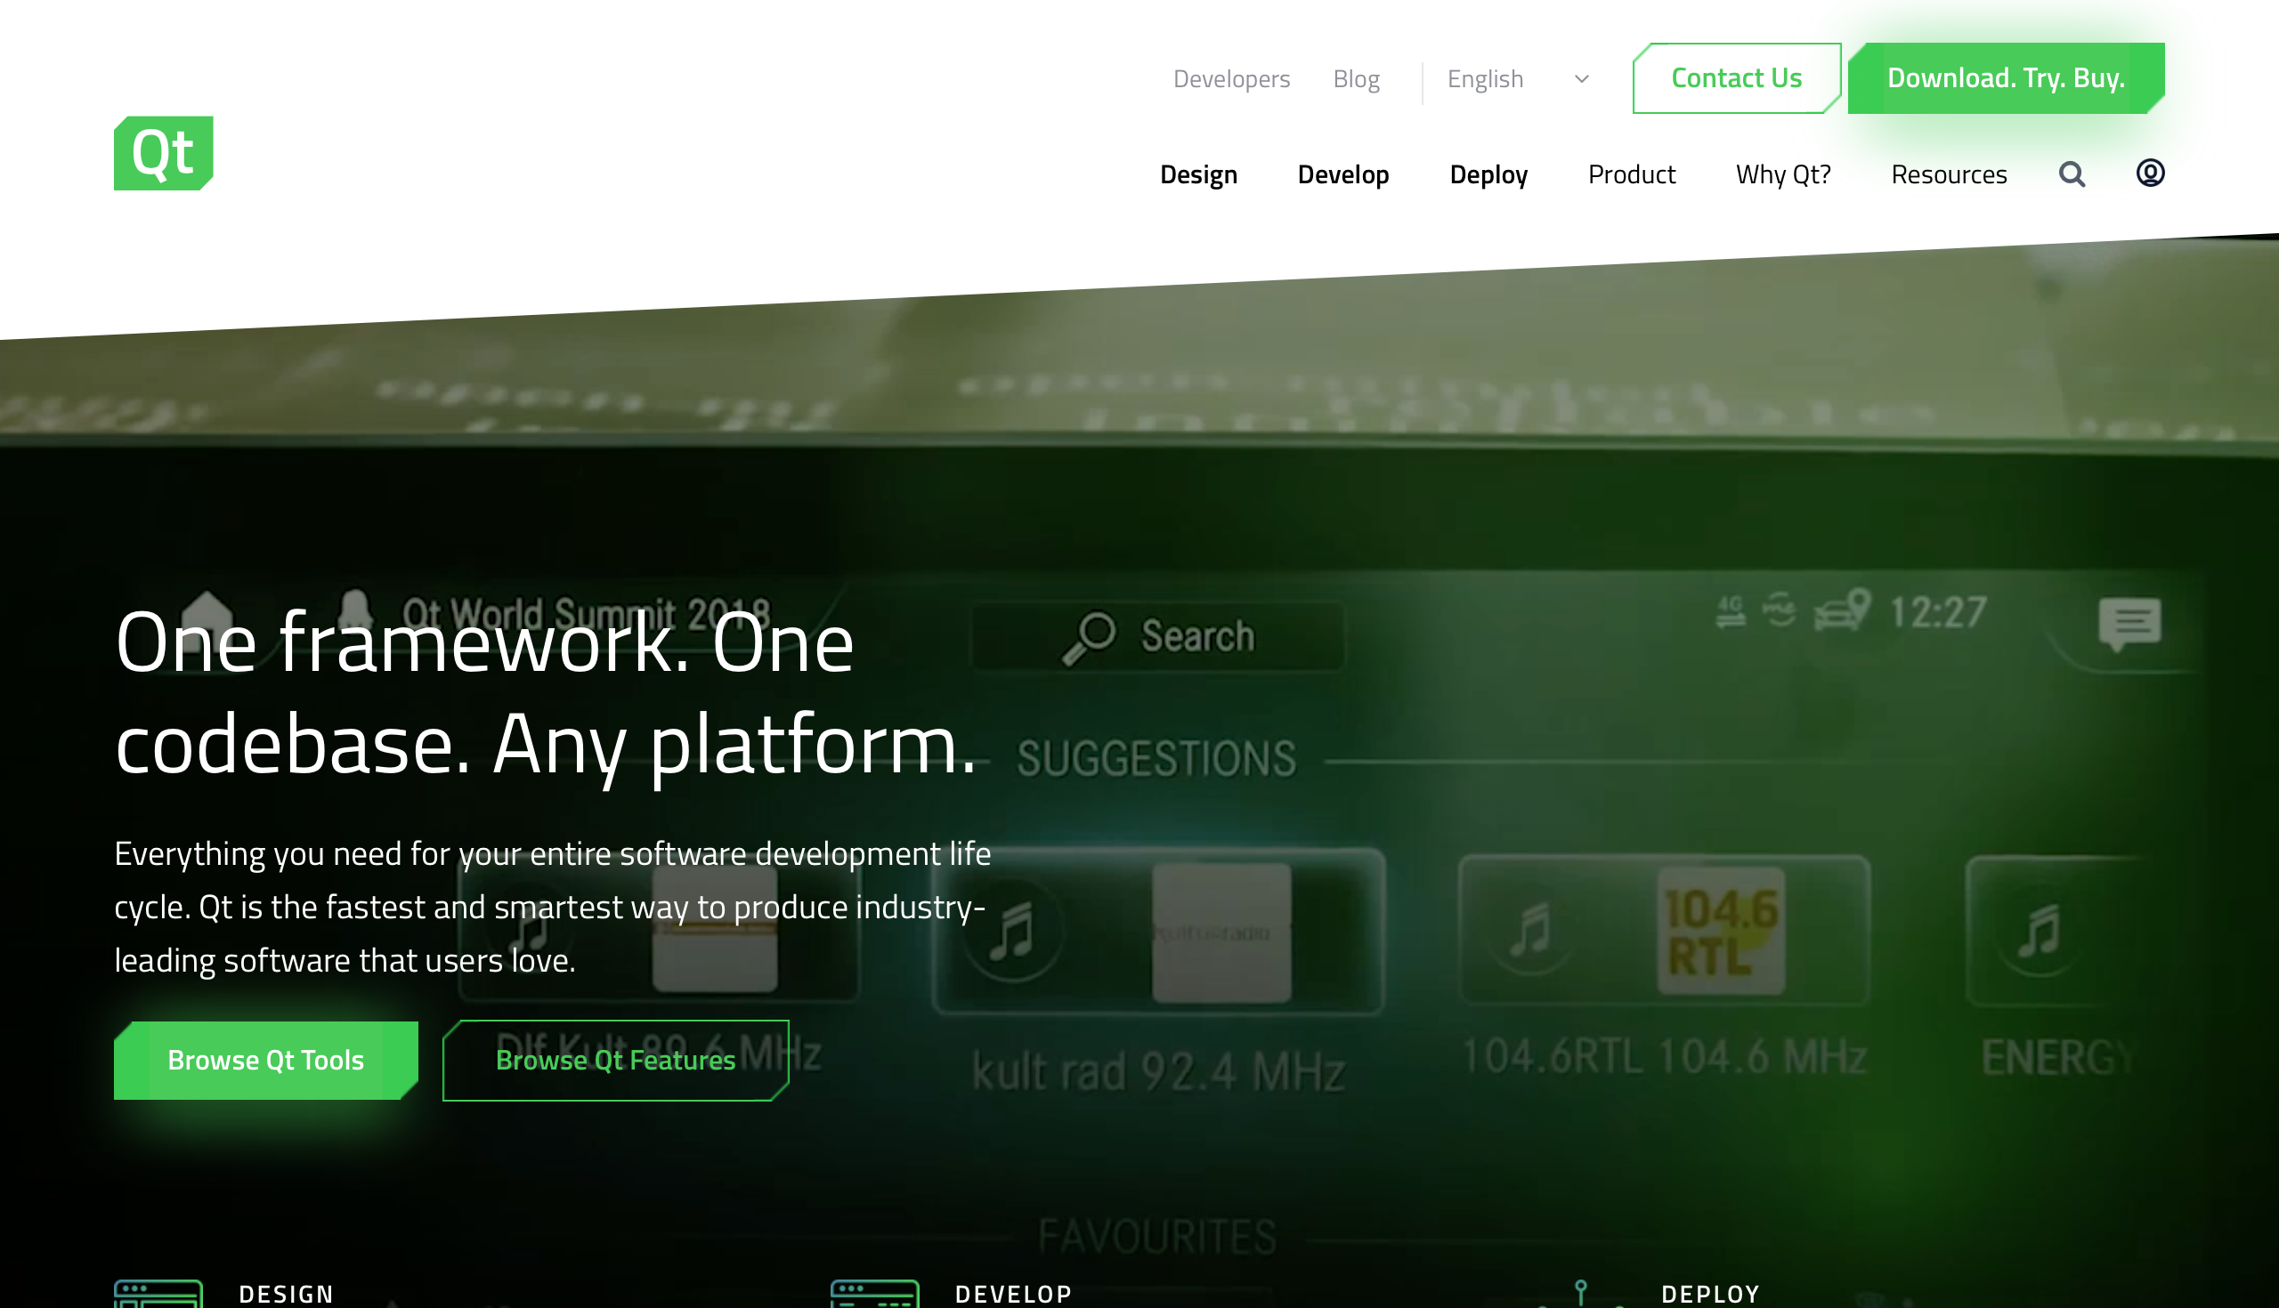Click the user account icon
Screen dimensions: 2279x1308
pyautogui.click(x=2150, y=173)
